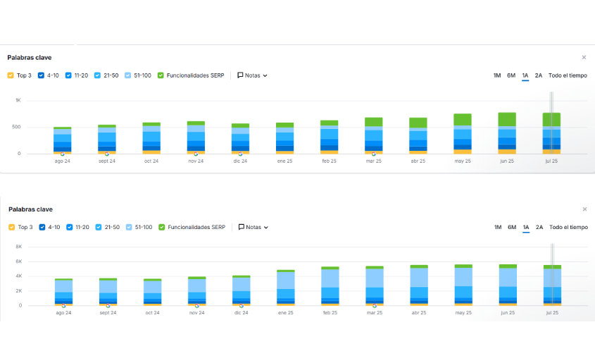Viewport: 595px width, 363px height.
Task: Click green SERP segment of jun 25 bar, top chart
Action: (x=507, y=119)
